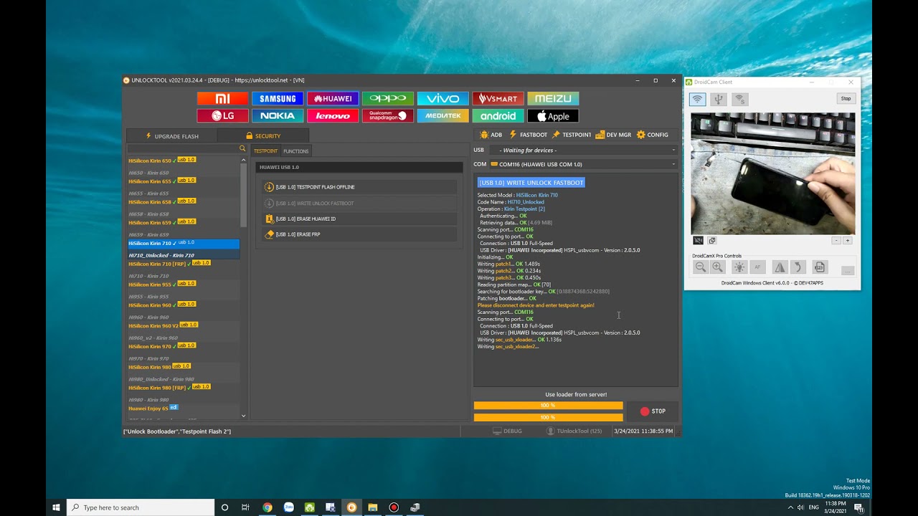The image size is (918, 516).
Task: Select the LG brand tile
Action: (223, 115)
